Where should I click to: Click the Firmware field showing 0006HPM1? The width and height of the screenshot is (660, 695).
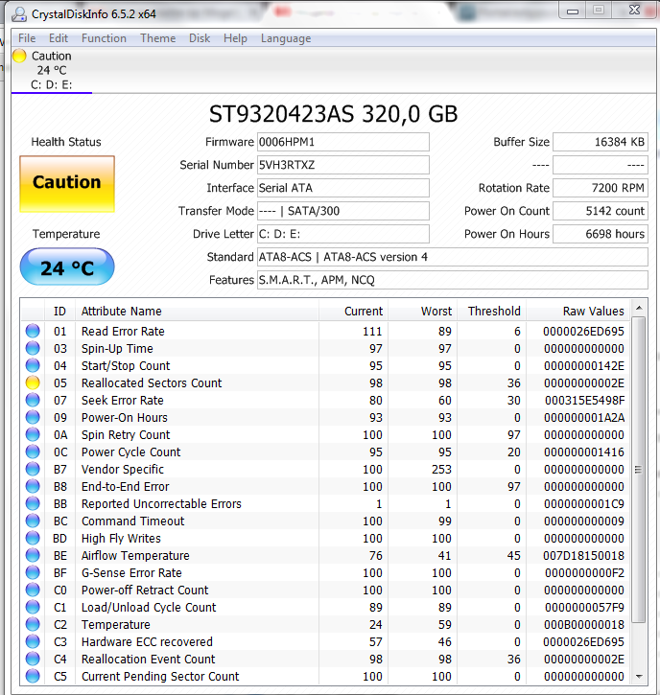pos(342,142)
